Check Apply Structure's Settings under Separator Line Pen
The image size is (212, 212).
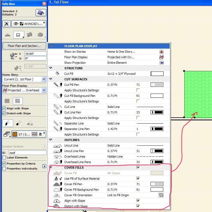click(138, 134)
